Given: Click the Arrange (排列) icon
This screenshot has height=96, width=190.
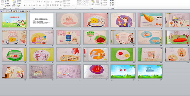Looking at the screenshot, I should (93, 3).
